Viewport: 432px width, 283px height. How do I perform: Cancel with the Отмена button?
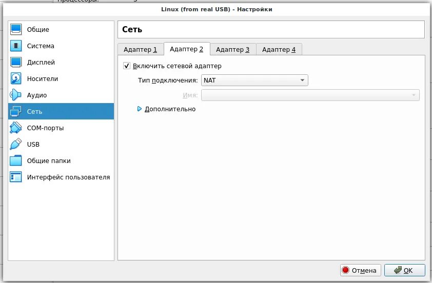pos(360,270)
